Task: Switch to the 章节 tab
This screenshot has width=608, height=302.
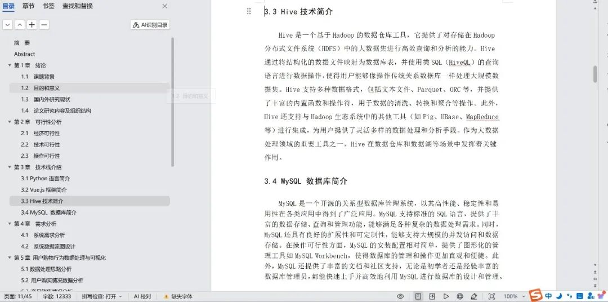Action: click(x=28, y=6)
